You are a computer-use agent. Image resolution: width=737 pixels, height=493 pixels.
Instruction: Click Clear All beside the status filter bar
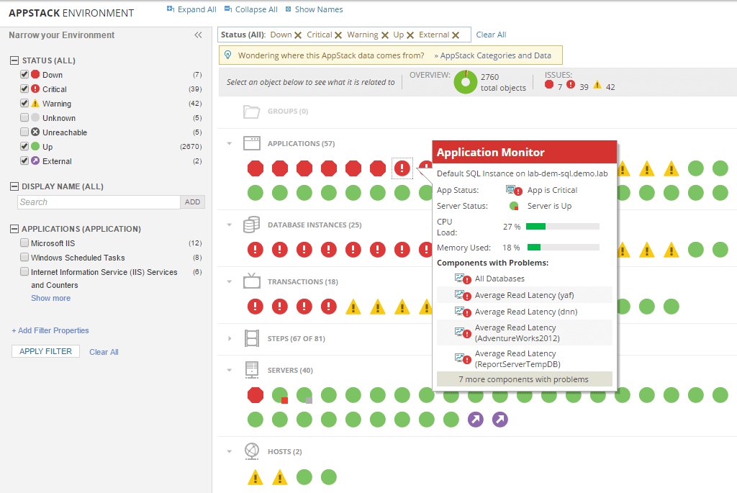491,35
